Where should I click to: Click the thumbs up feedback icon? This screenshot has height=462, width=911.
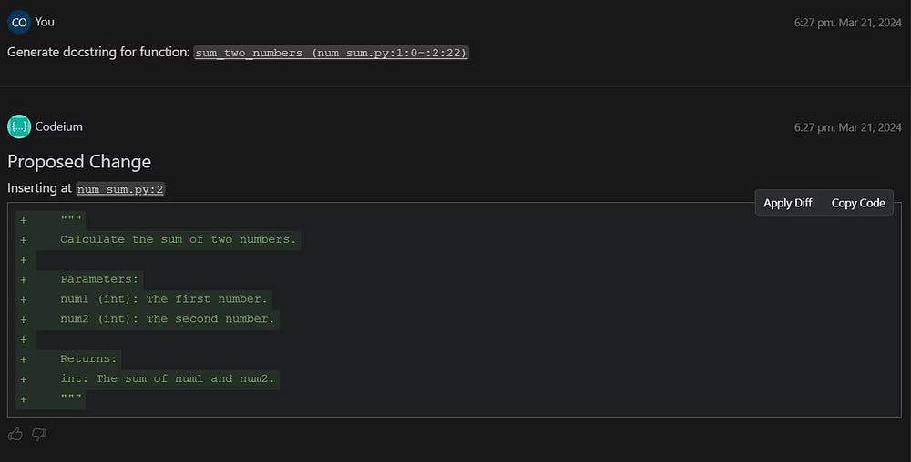coord(15,434)
